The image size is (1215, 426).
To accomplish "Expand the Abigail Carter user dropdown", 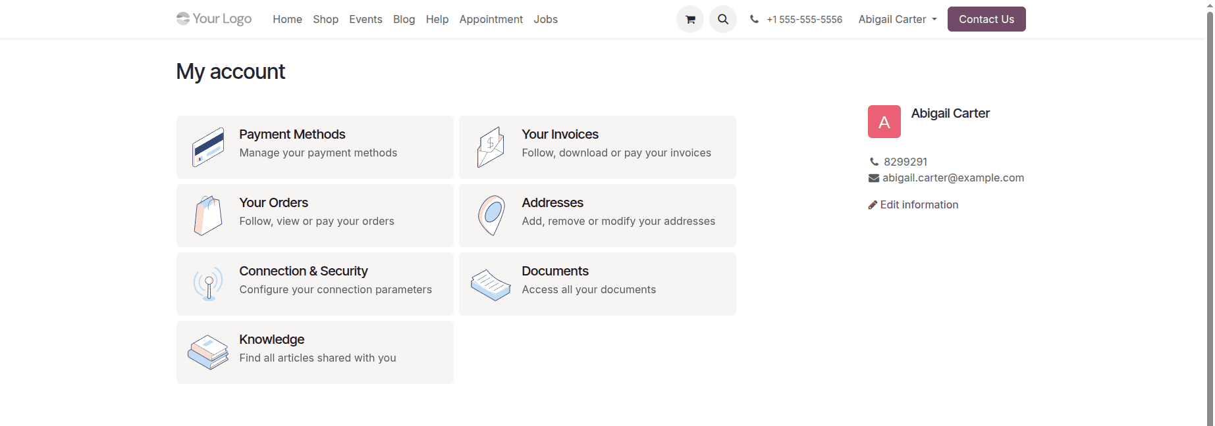I will click(x=898, y=19).
